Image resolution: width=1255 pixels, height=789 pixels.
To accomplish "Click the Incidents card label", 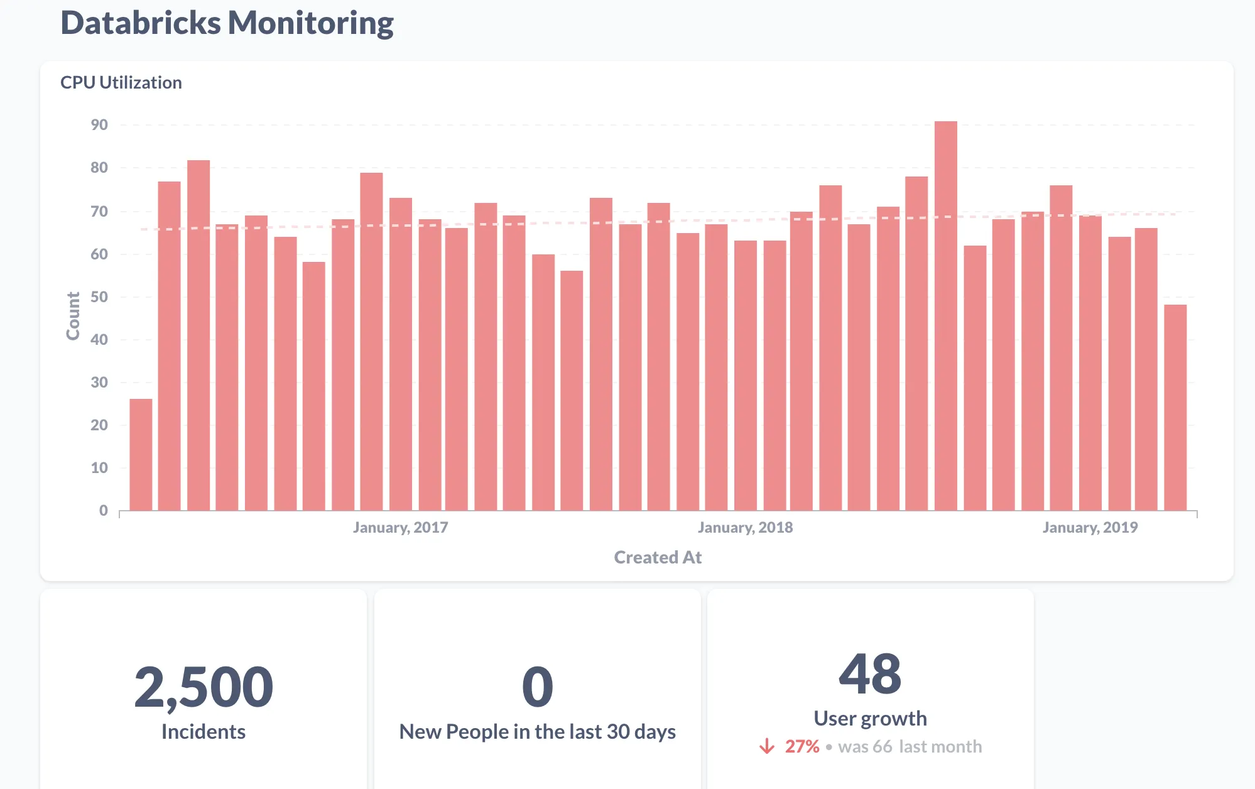I will (204, 731).
